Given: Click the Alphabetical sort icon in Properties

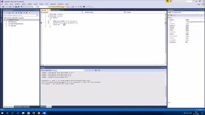Looking at the screenshot, I should point(172,15).
